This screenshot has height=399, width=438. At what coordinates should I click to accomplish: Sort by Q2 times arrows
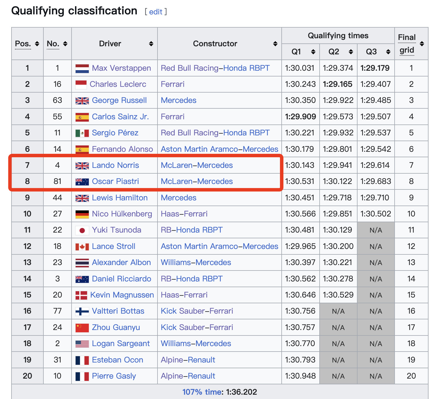pos(351,52)
